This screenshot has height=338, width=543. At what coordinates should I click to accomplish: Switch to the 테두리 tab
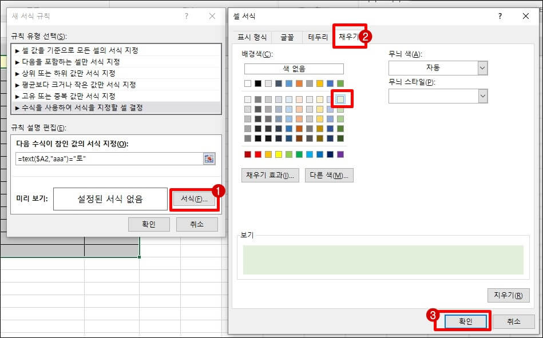click(318, 37)
